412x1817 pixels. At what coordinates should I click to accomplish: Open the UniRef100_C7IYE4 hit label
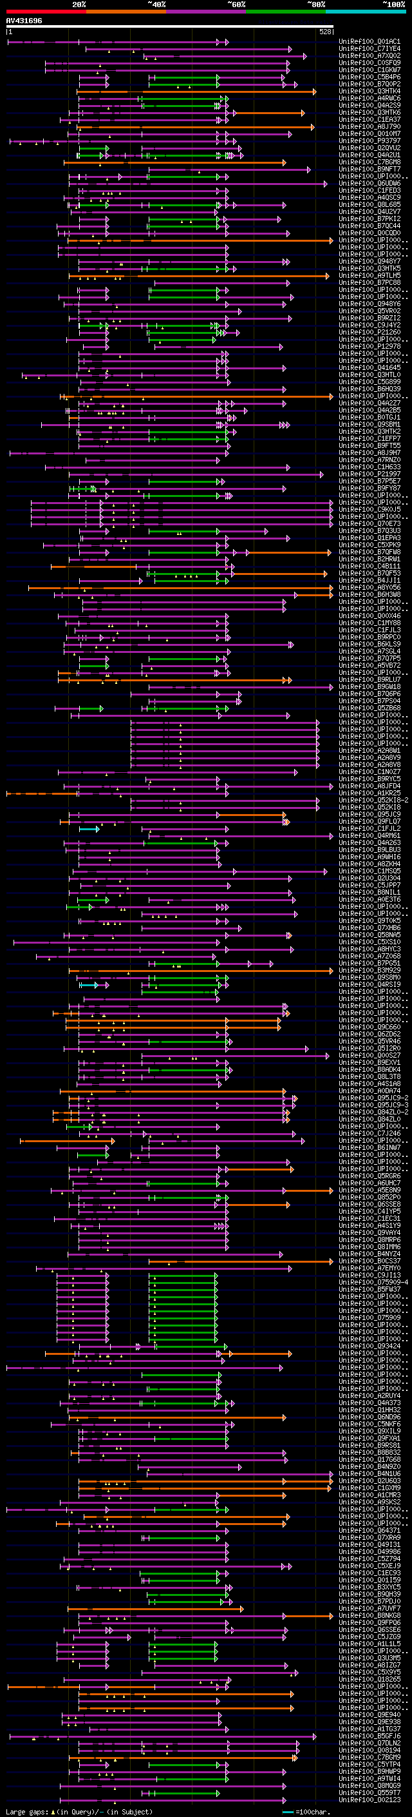[x=369, y=49]
